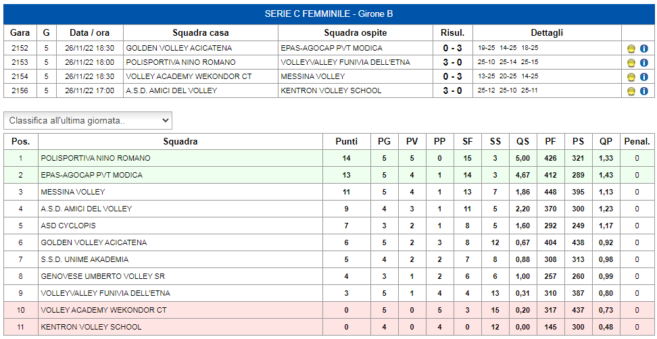Click the yellow ball icon for match 2156

tap(631, 91)
